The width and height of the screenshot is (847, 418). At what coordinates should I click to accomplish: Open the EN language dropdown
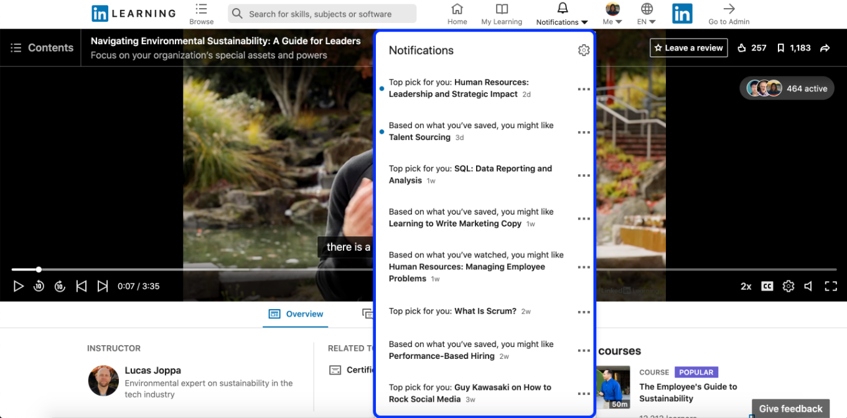click(647, 14)
